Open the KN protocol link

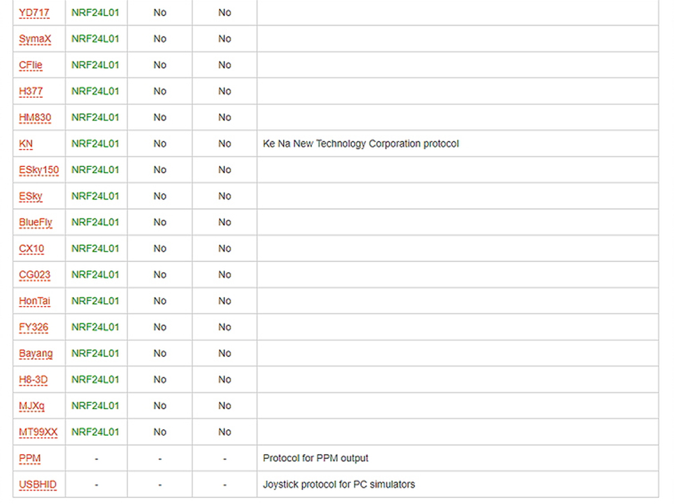pos(26,144)
